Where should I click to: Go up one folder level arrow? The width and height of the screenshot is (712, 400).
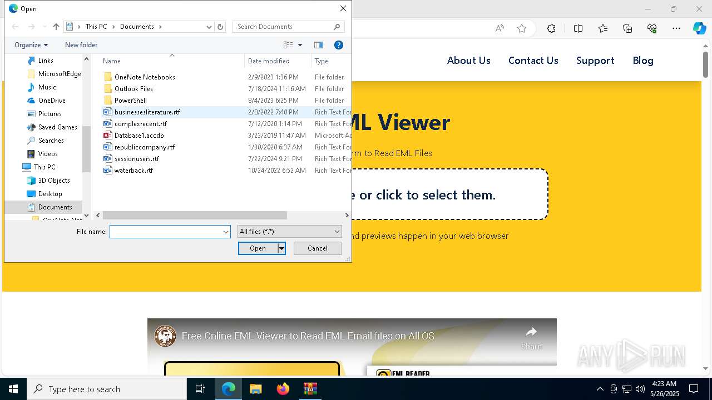56,27
